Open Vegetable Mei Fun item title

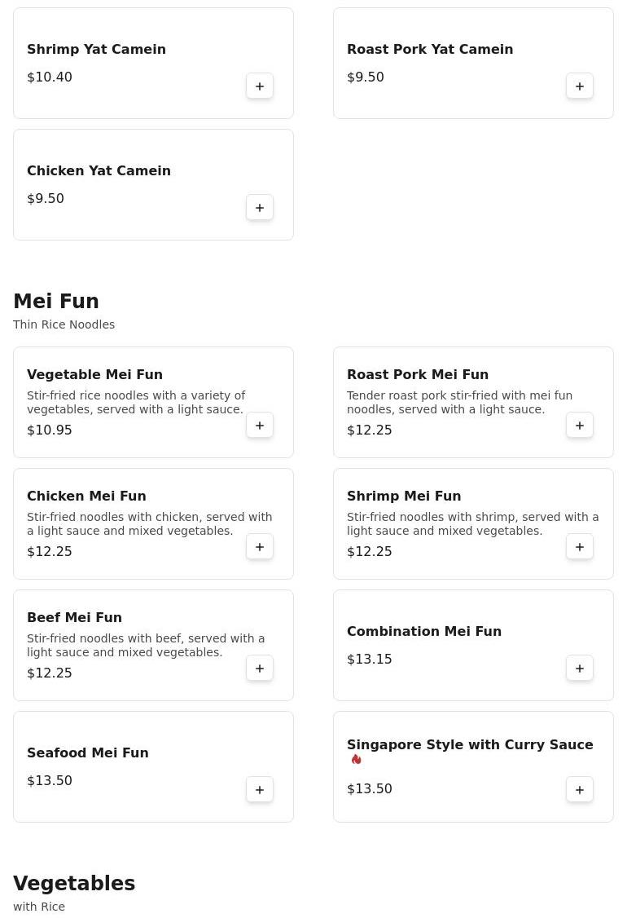click(94, 375)
